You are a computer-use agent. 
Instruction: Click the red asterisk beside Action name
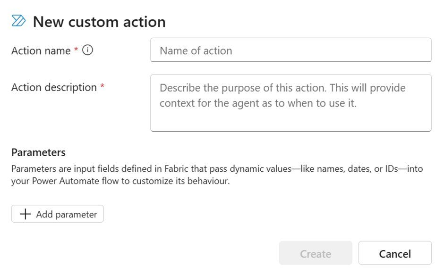pyautogui.click(x=76, y=50)
